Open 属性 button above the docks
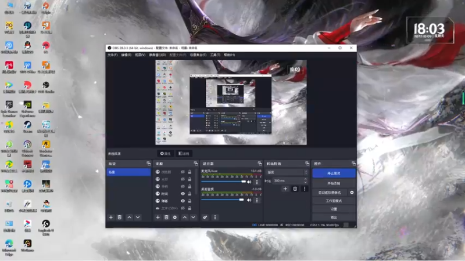 coord(166,154)
